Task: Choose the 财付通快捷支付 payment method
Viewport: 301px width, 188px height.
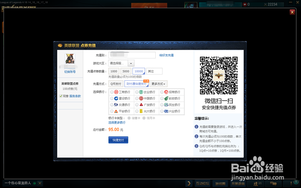Action: tap(137, 84)
